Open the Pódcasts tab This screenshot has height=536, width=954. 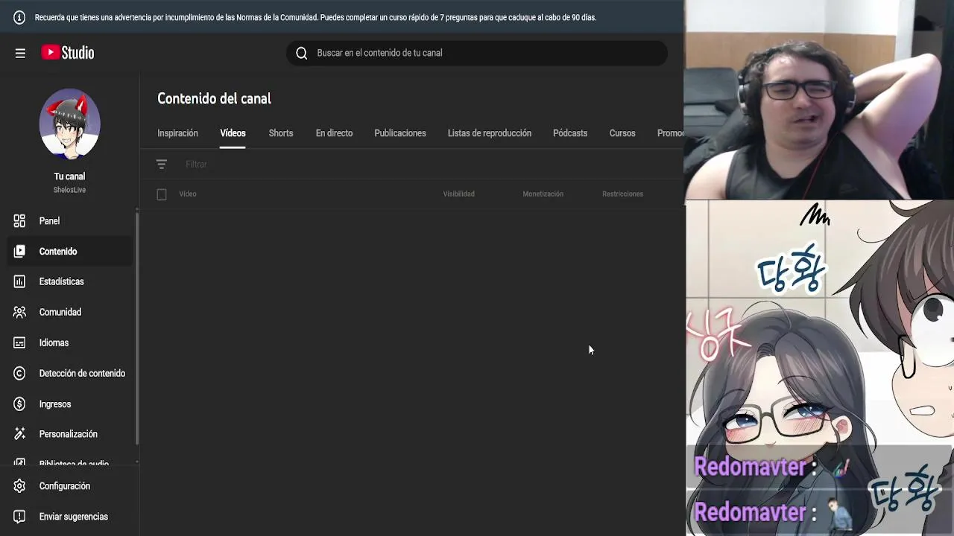click(570, 133)
